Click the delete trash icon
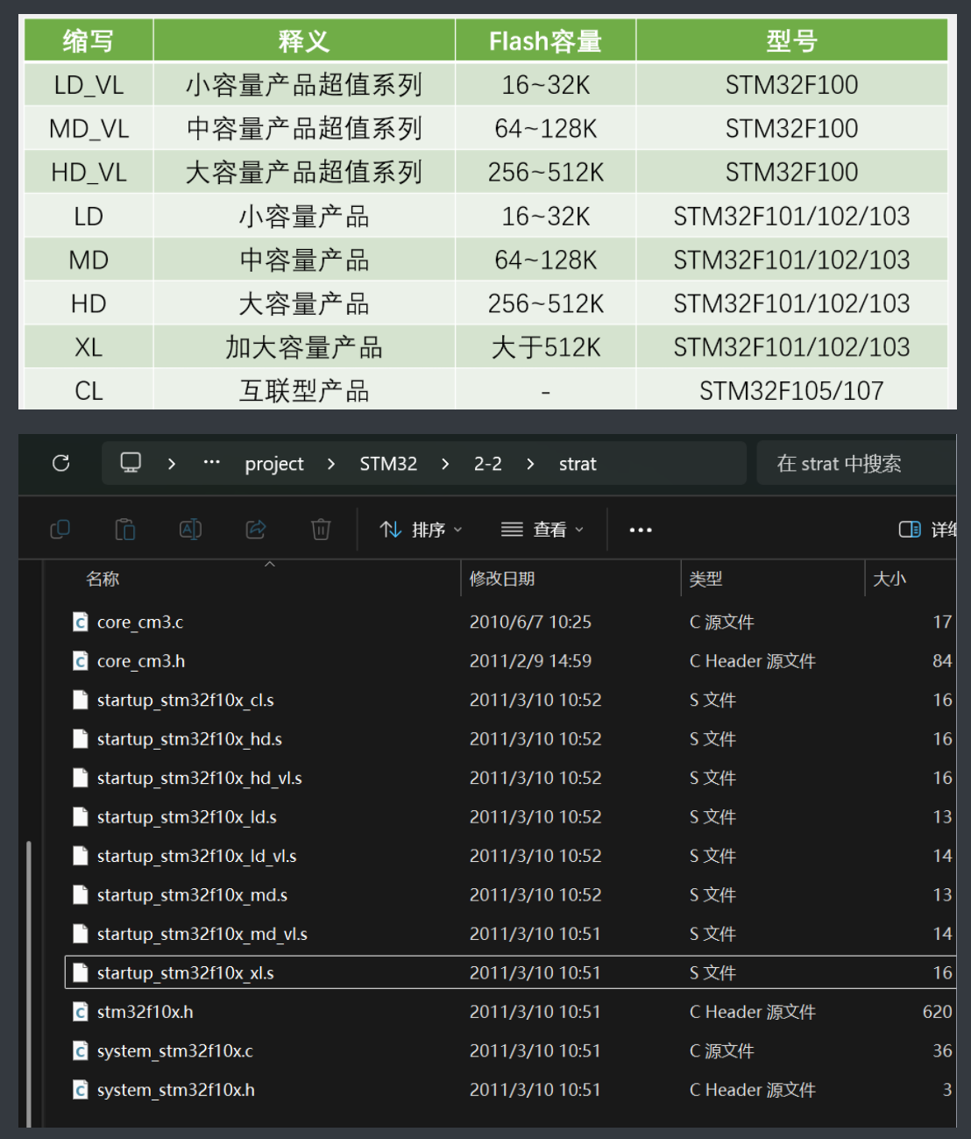This screenshot has height=1139, width=971. 321,530
